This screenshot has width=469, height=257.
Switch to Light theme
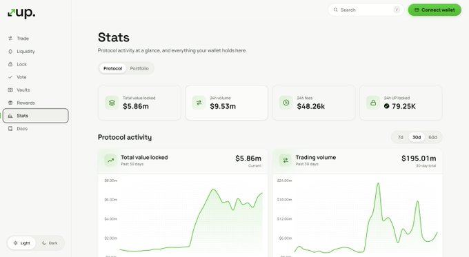[x=21, y=243]
